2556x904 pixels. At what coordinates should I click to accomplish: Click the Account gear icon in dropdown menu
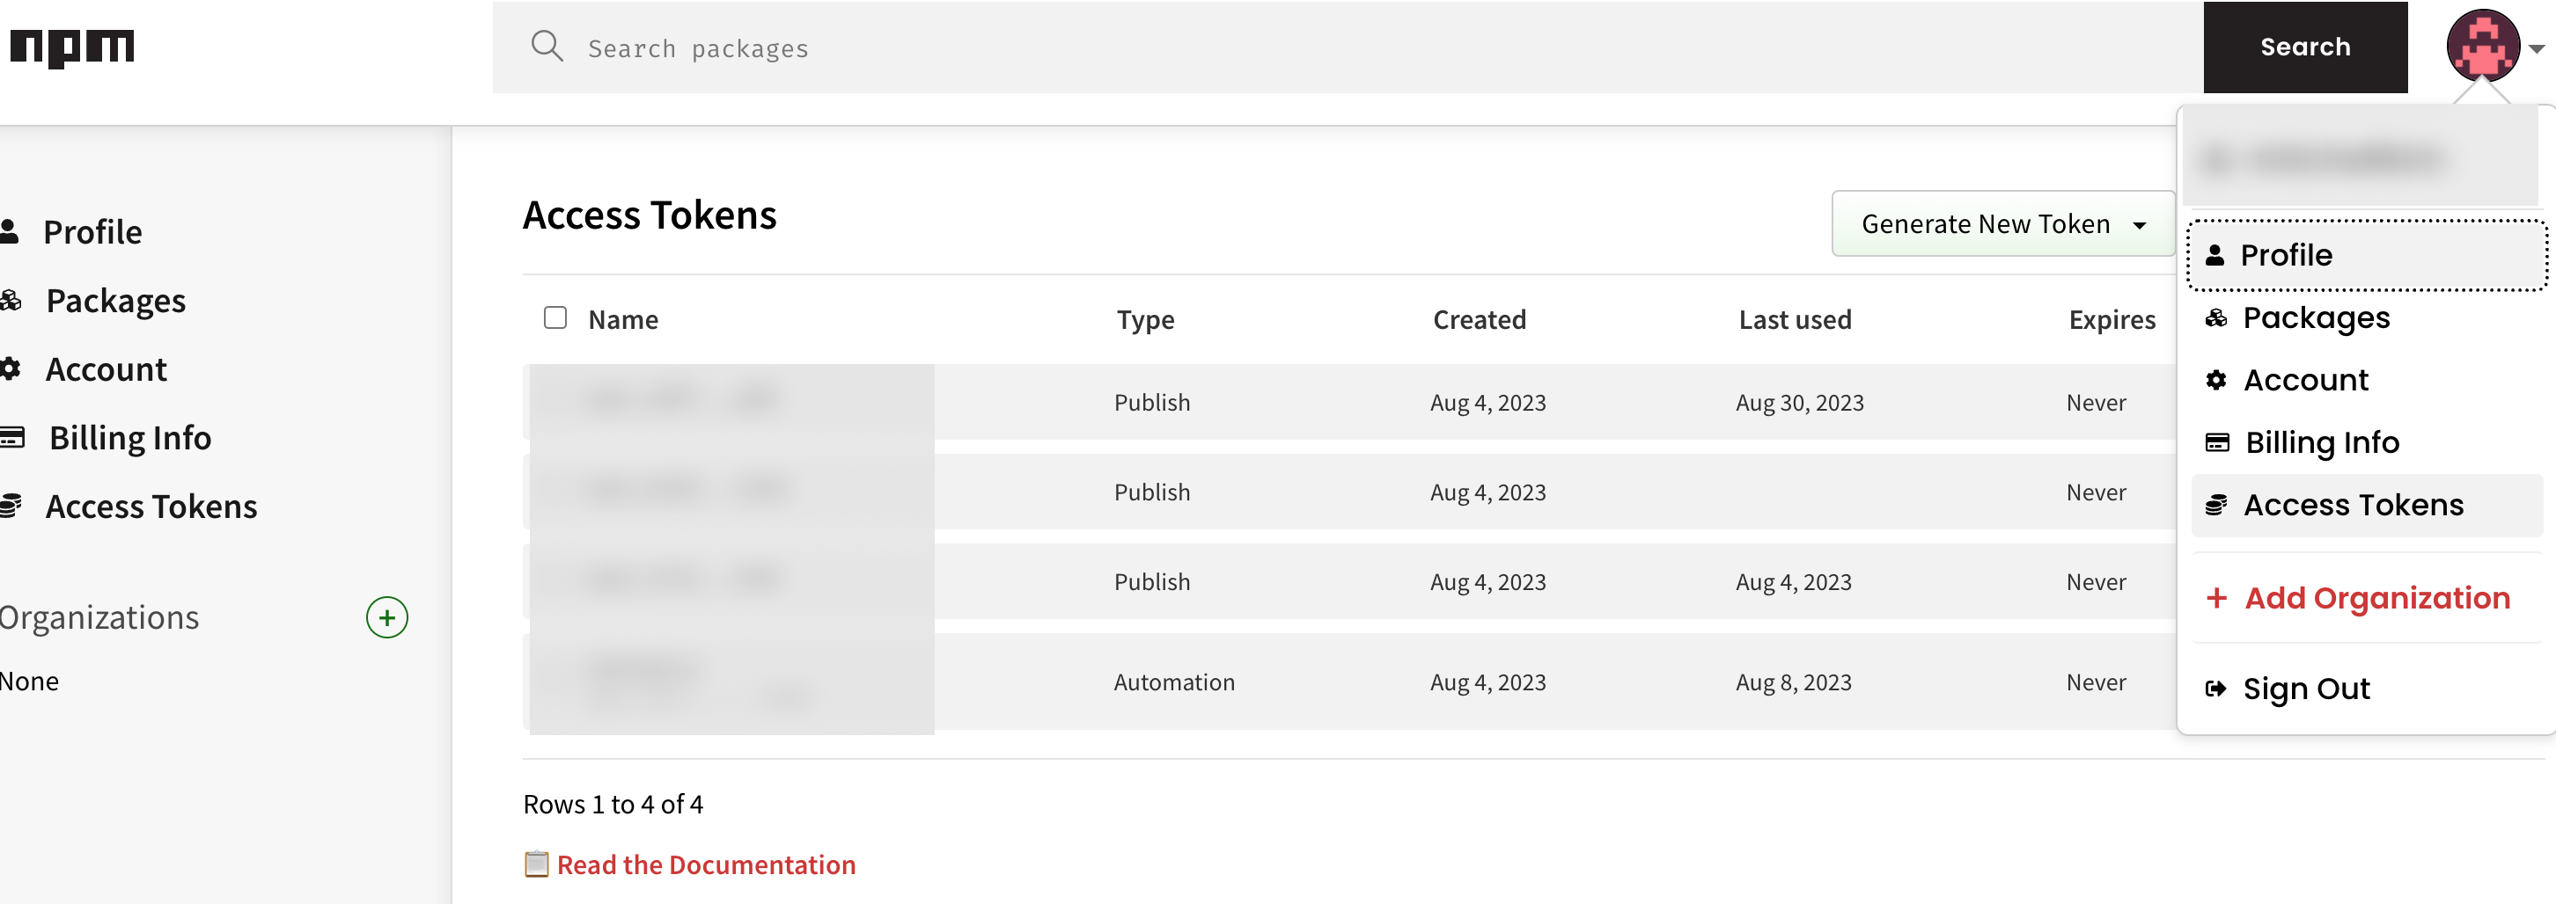[x=2215, y=380]
